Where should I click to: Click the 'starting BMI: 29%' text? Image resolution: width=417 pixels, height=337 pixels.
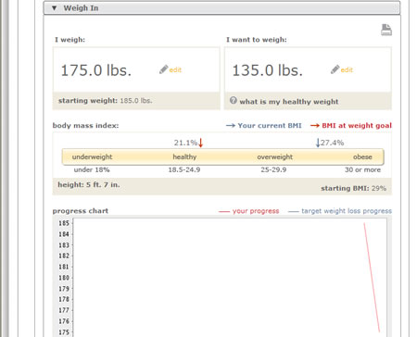tap(353, 188)
